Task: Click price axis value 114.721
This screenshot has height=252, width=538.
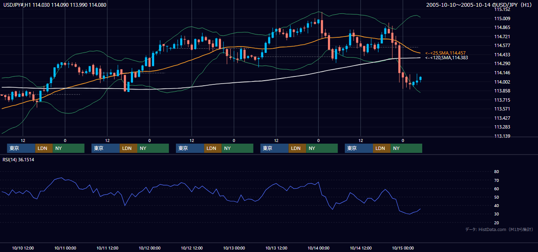Action: click(x=502, y=37)
